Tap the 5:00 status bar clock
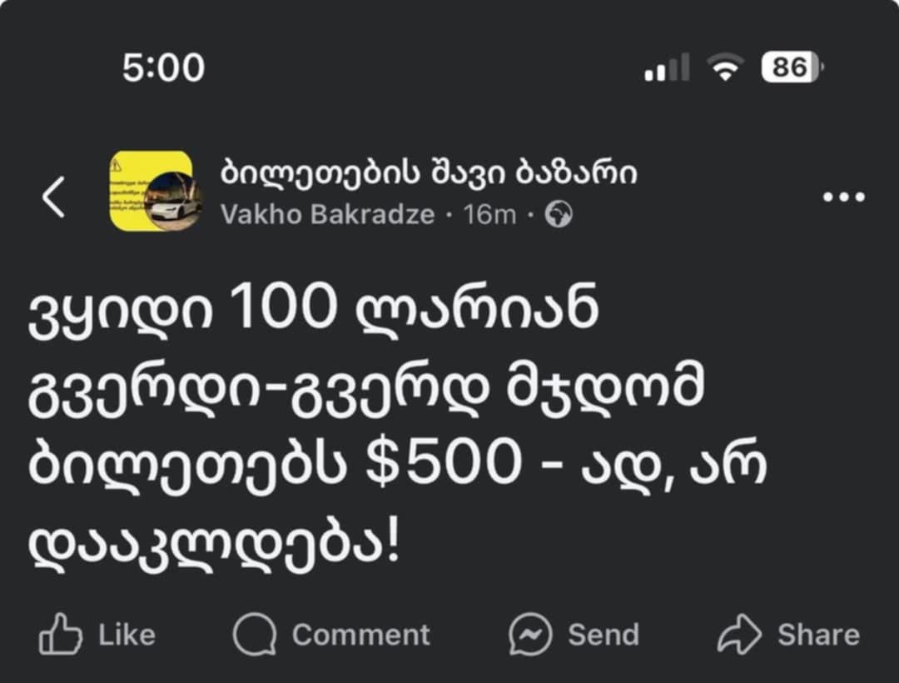899x683 pixels. point(163,67)
